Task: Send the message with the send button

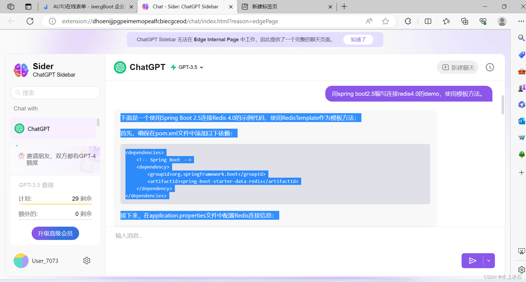Action: (x=472, y=261)
